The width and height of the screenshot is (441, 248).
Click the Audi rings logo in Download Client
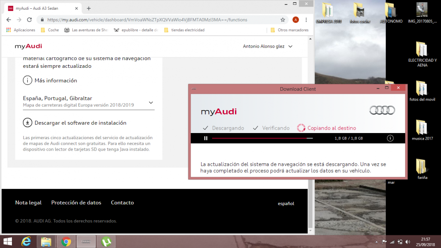[382, 111]
